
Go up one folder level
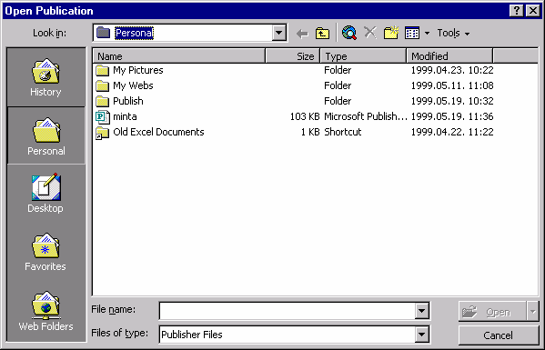tap(322, 34)
